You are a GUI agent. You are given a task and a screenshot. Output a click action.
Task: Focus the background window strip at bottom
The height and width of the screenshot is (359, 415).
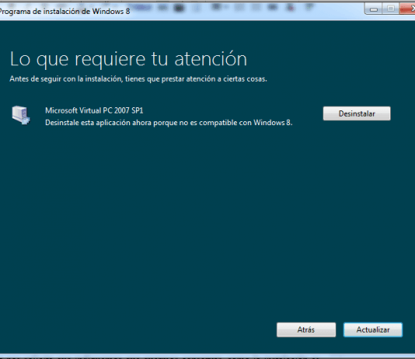click(207, 357)
